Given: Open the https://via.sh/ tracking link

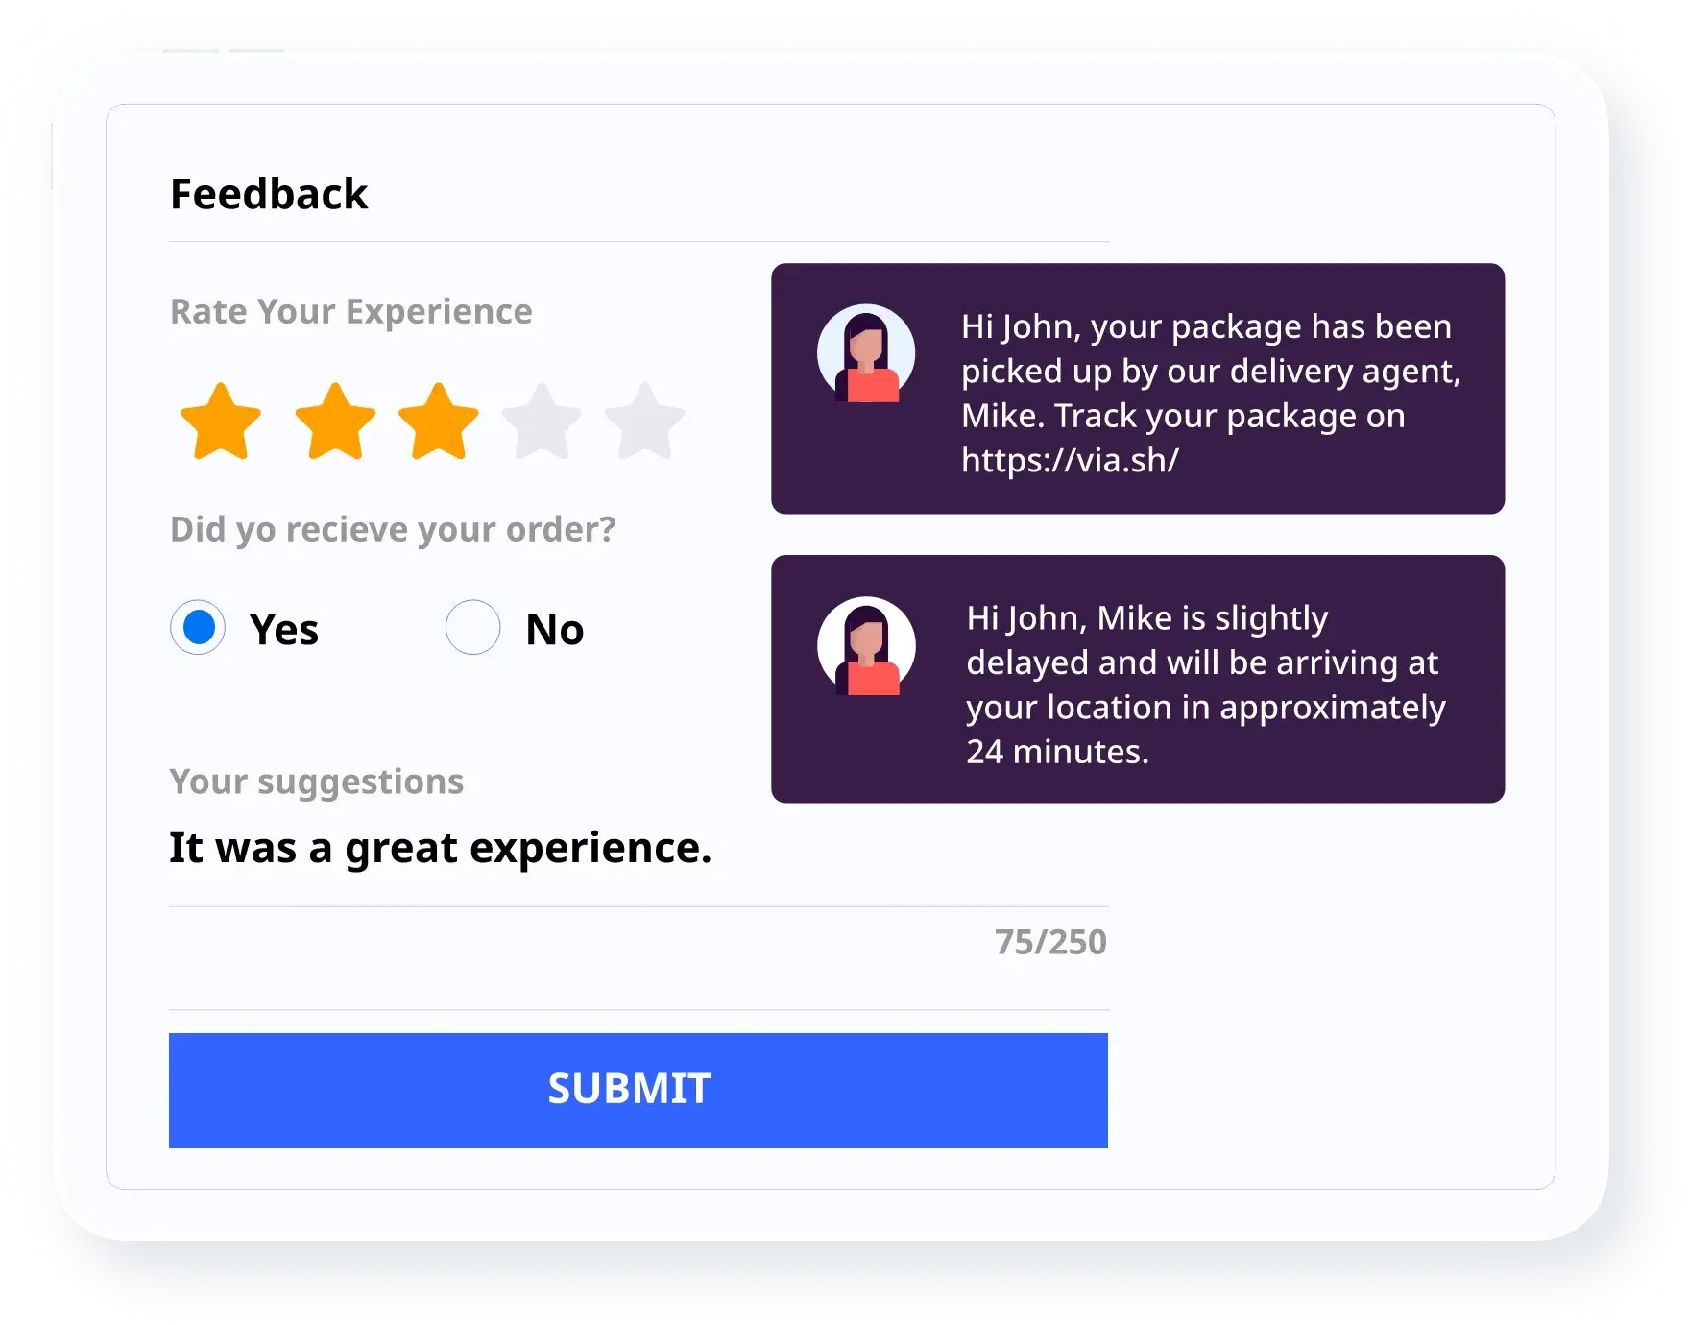Looking at the screenshot, I should [1070, 461].
